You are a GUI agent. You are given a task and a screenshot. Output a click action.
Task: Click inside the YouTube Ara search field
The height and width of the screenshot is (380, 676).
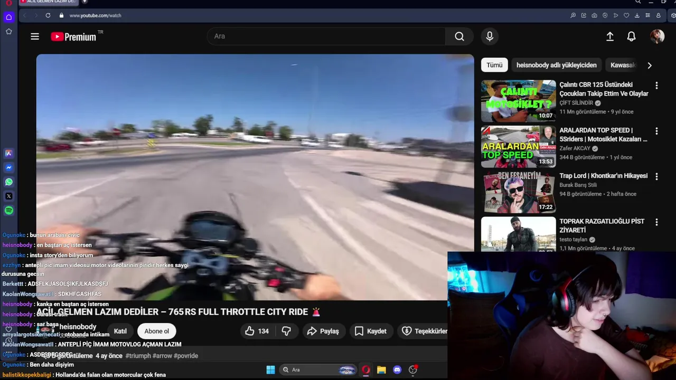[326, 36]
